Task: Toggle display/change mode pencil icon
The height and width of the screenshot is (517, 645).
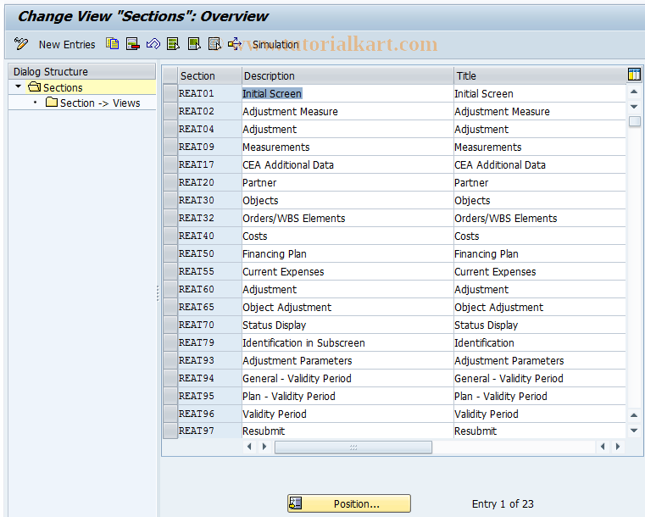Action: coord(21,43)
